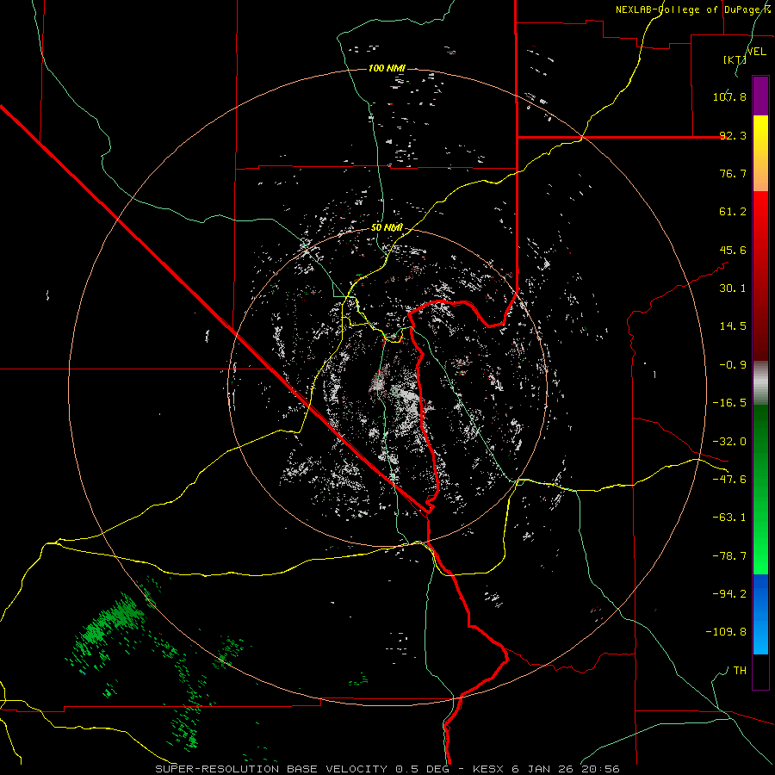Click the blue segment of the color bar
775x775 pixels.
tap(760, 614)
